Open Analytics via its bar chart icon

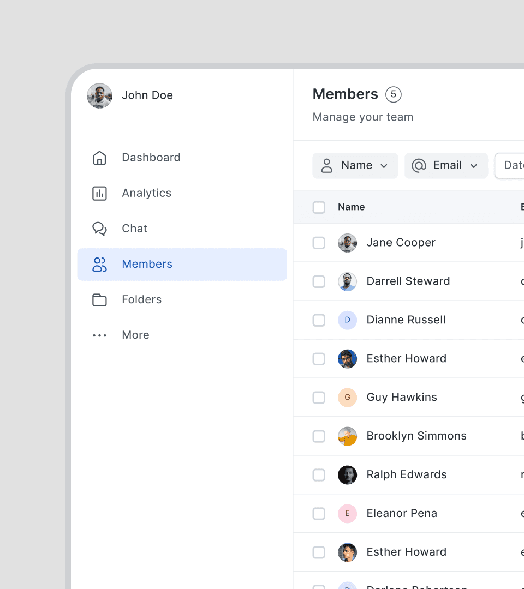click(100, 193)
